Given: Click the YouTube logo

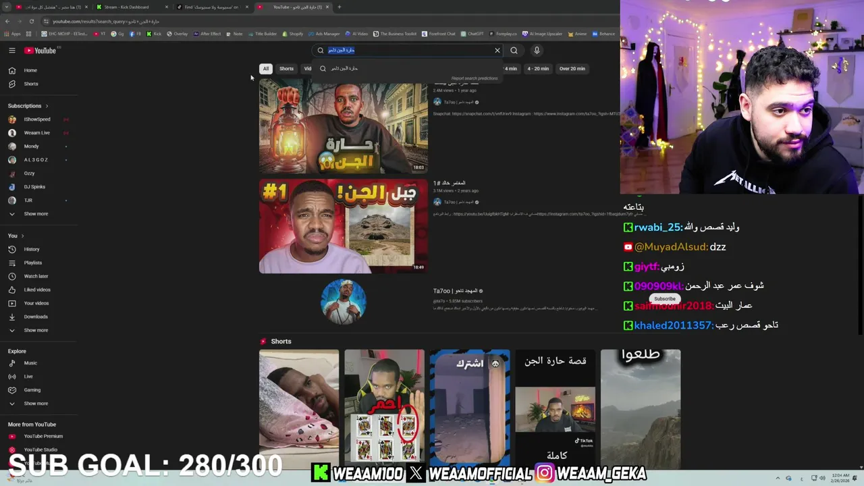Looking at the screenshot, I should (40, 51).
